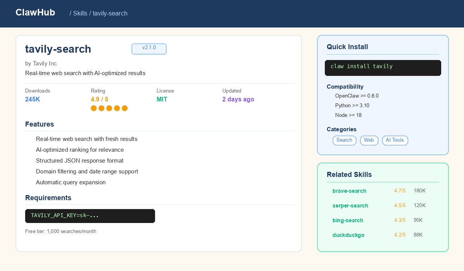This screenshot has width=464, height=271.
Task: Click 'Node >= 18' compatibility entry
Action: [348, 115]
